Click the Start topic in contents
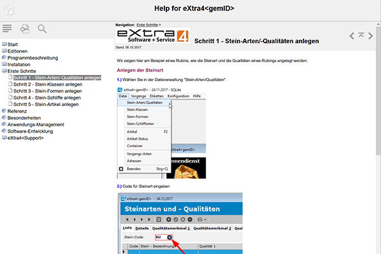 tap(13, 44)
